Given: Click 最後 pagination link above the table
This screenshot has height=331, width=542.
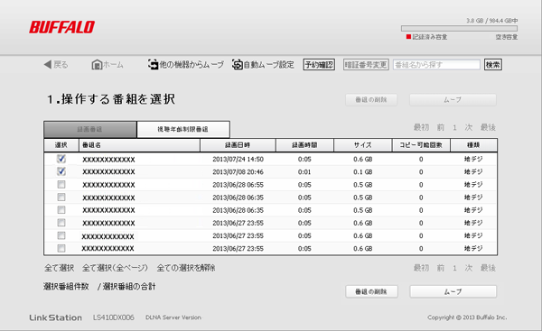Looking at the screenshot, I should [488, 127].
